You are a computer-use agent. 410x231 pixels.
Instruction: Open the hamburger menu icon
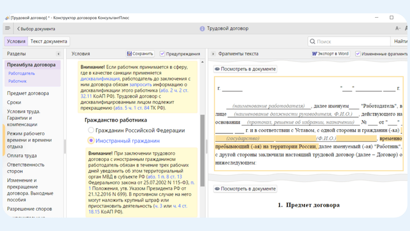click(7, 28)
